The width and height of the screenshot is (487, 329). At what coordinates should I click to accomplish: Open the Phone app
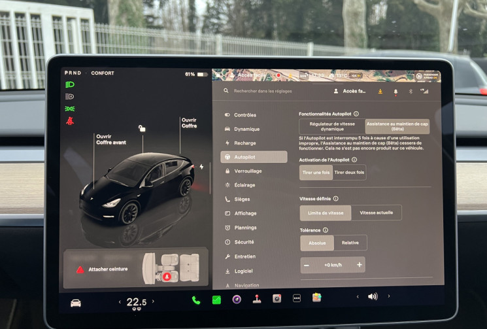point(196,300)
